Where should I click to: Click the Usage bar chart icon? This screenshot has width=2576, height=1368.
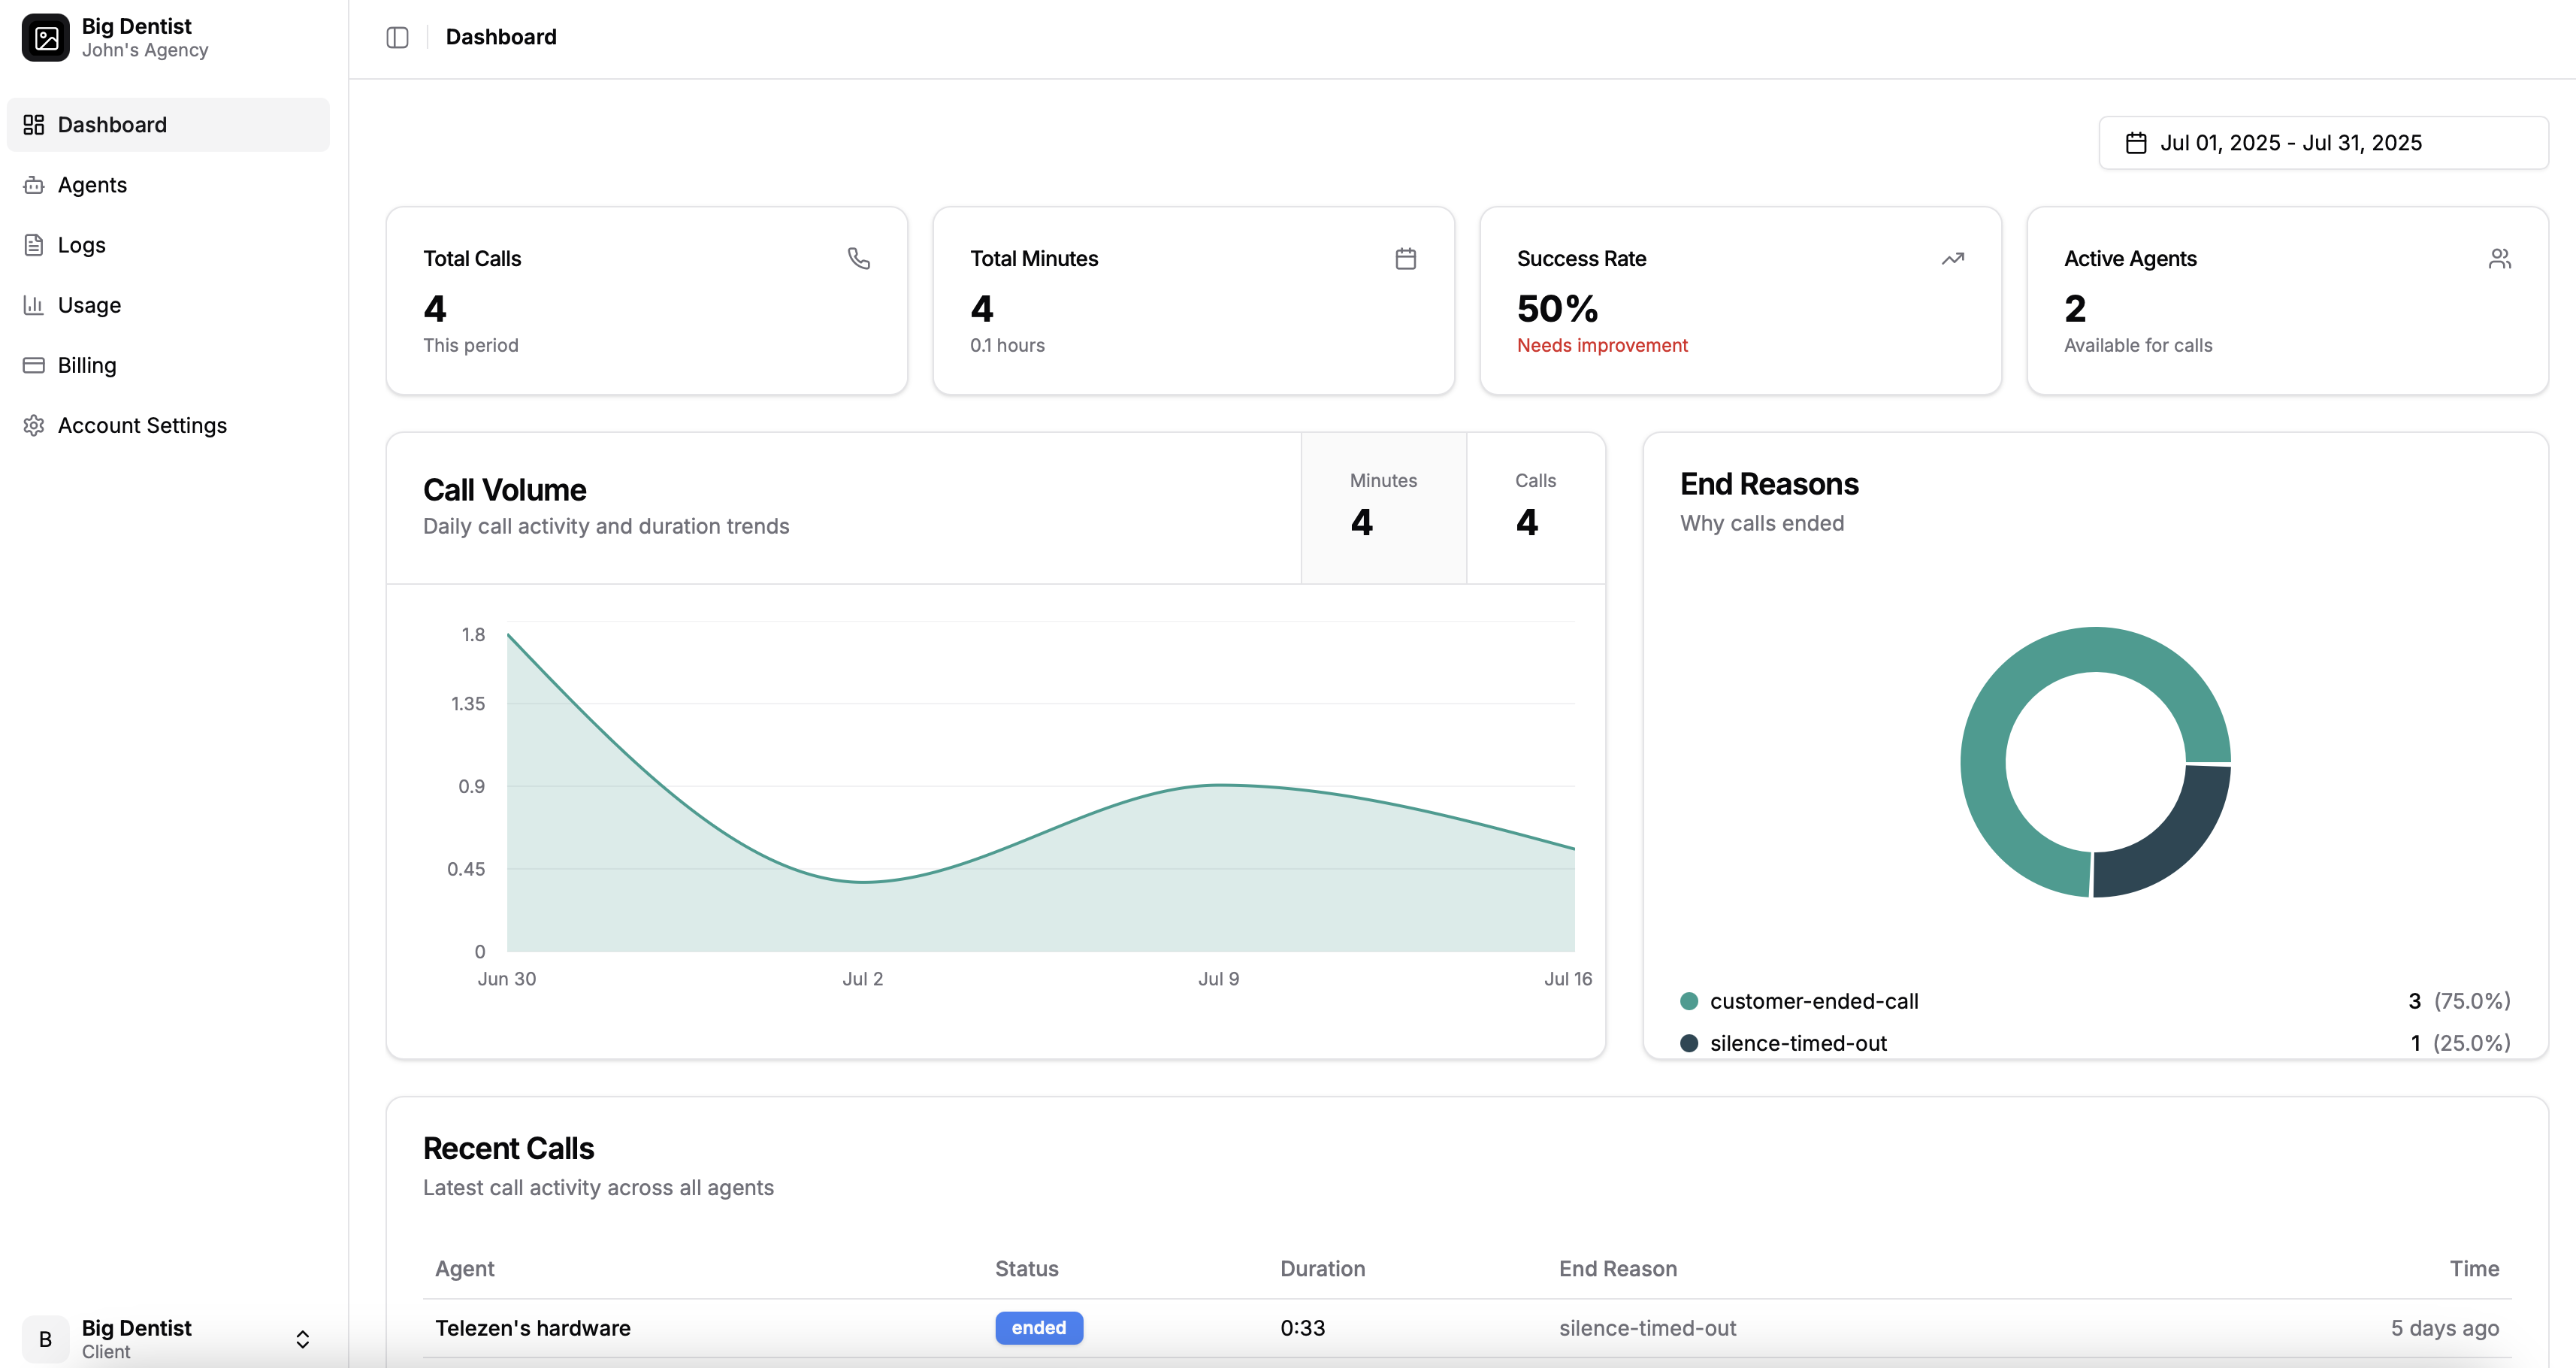tap(34, 305)
